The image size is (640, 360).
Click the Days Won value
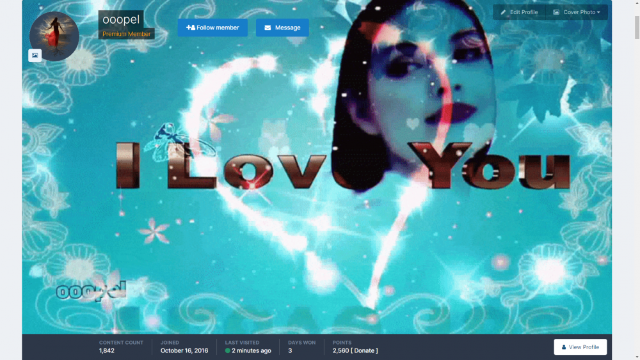[x=290, y=350]
